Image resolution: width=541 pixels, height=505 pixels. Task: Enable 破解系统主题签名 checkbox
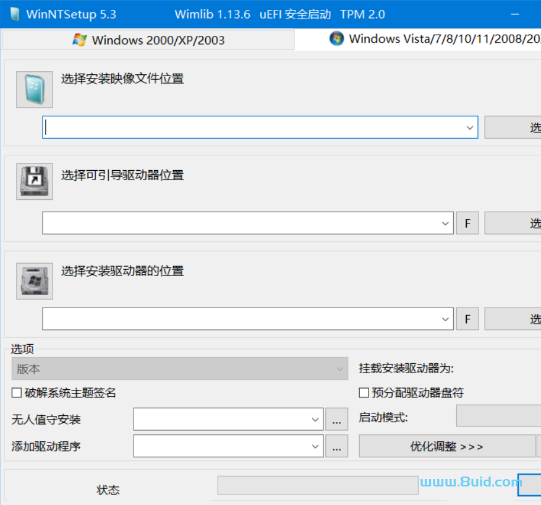coord(17,393)
